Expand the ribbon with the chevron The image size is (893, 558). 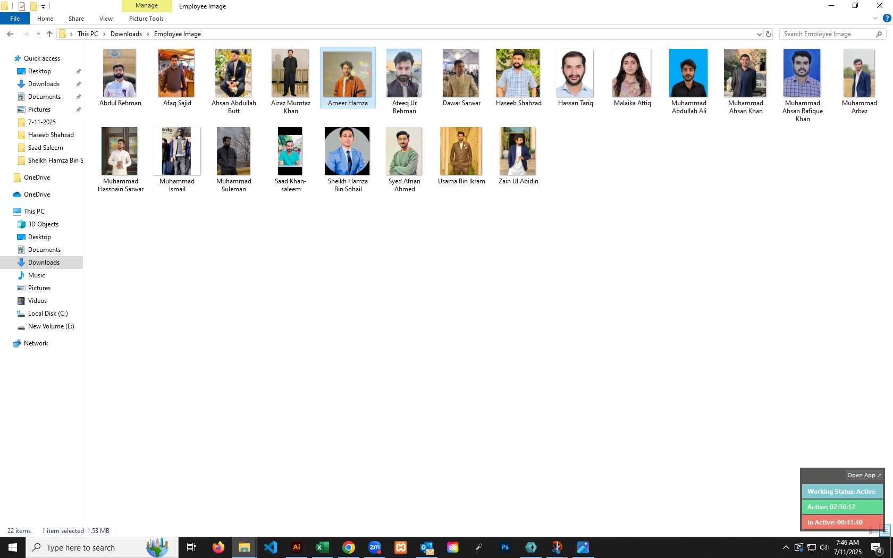coord(875,19)
